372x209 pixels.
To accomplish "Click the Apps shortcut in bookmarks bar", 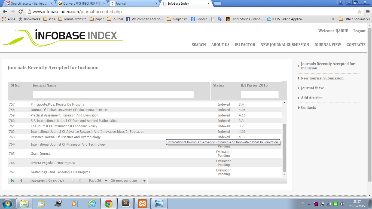I will tap(8, 19).
